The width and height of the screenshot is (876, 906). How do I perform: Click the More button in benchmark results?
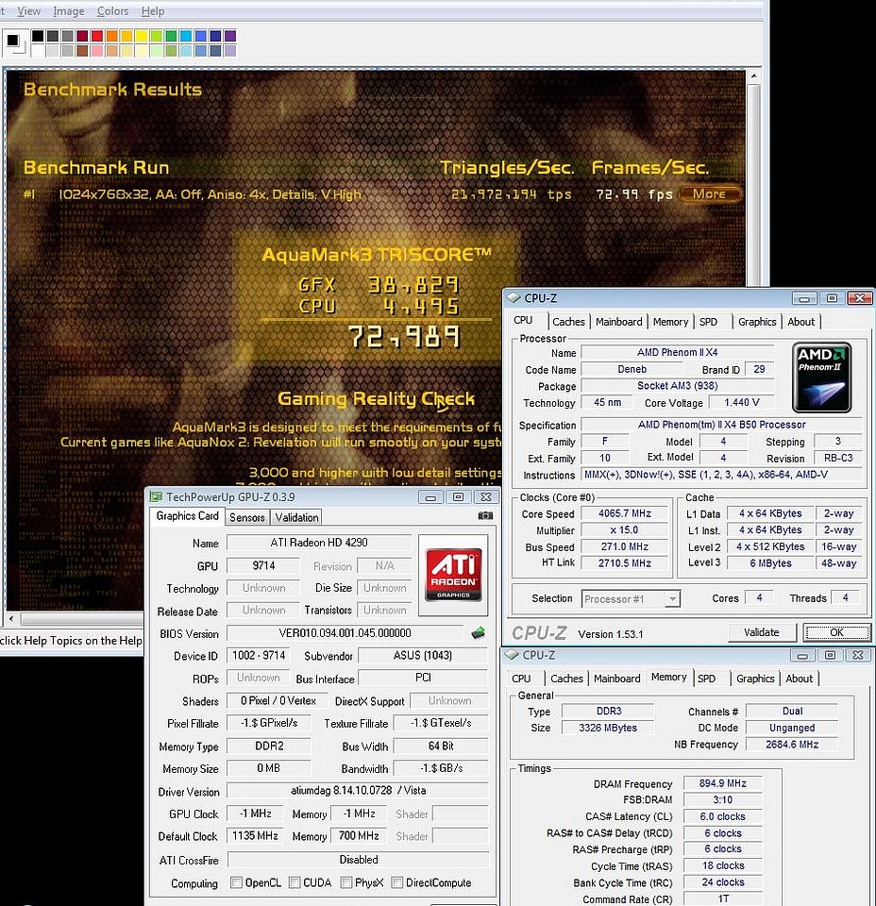[710, 194]
